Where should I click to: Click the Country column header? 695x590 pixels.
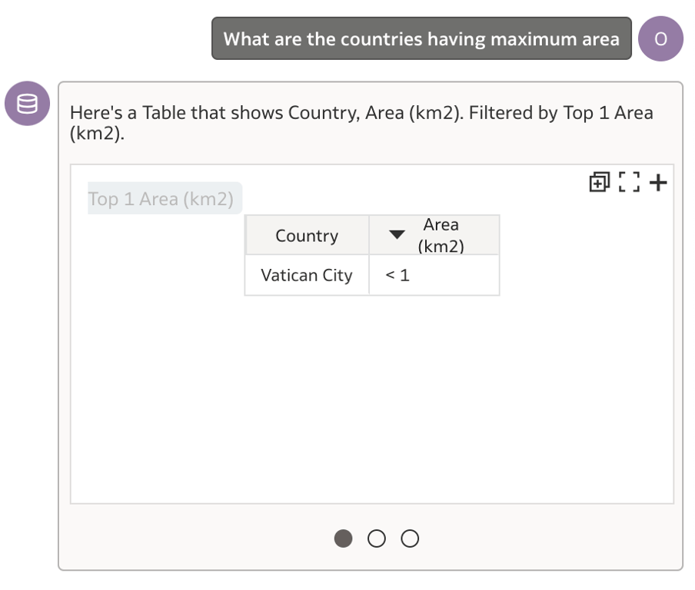point(307,234)
